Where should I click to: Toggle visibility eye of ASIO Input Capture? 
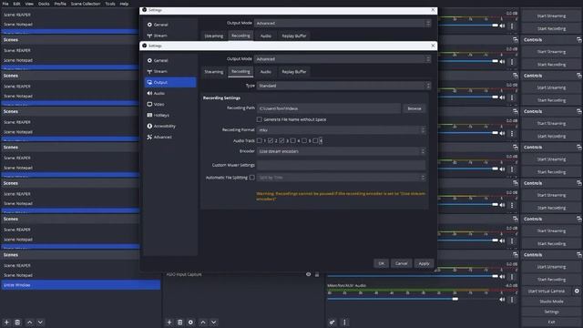tap(308, 274)
